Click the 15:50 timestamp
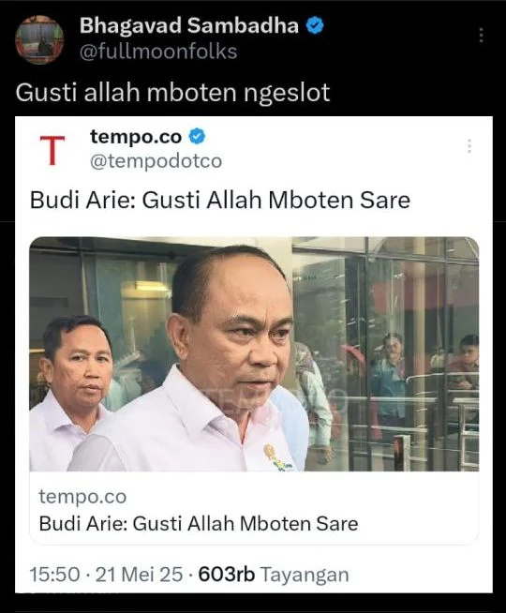Image resolution: width=506 pixels, height=613 pixels. 54,575
